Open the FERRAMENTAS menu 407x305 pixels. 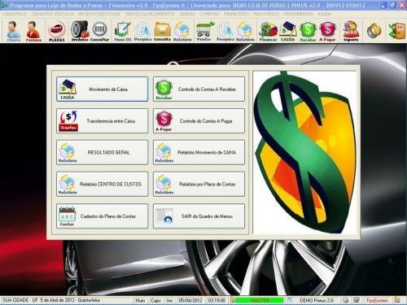click(298, 14)
